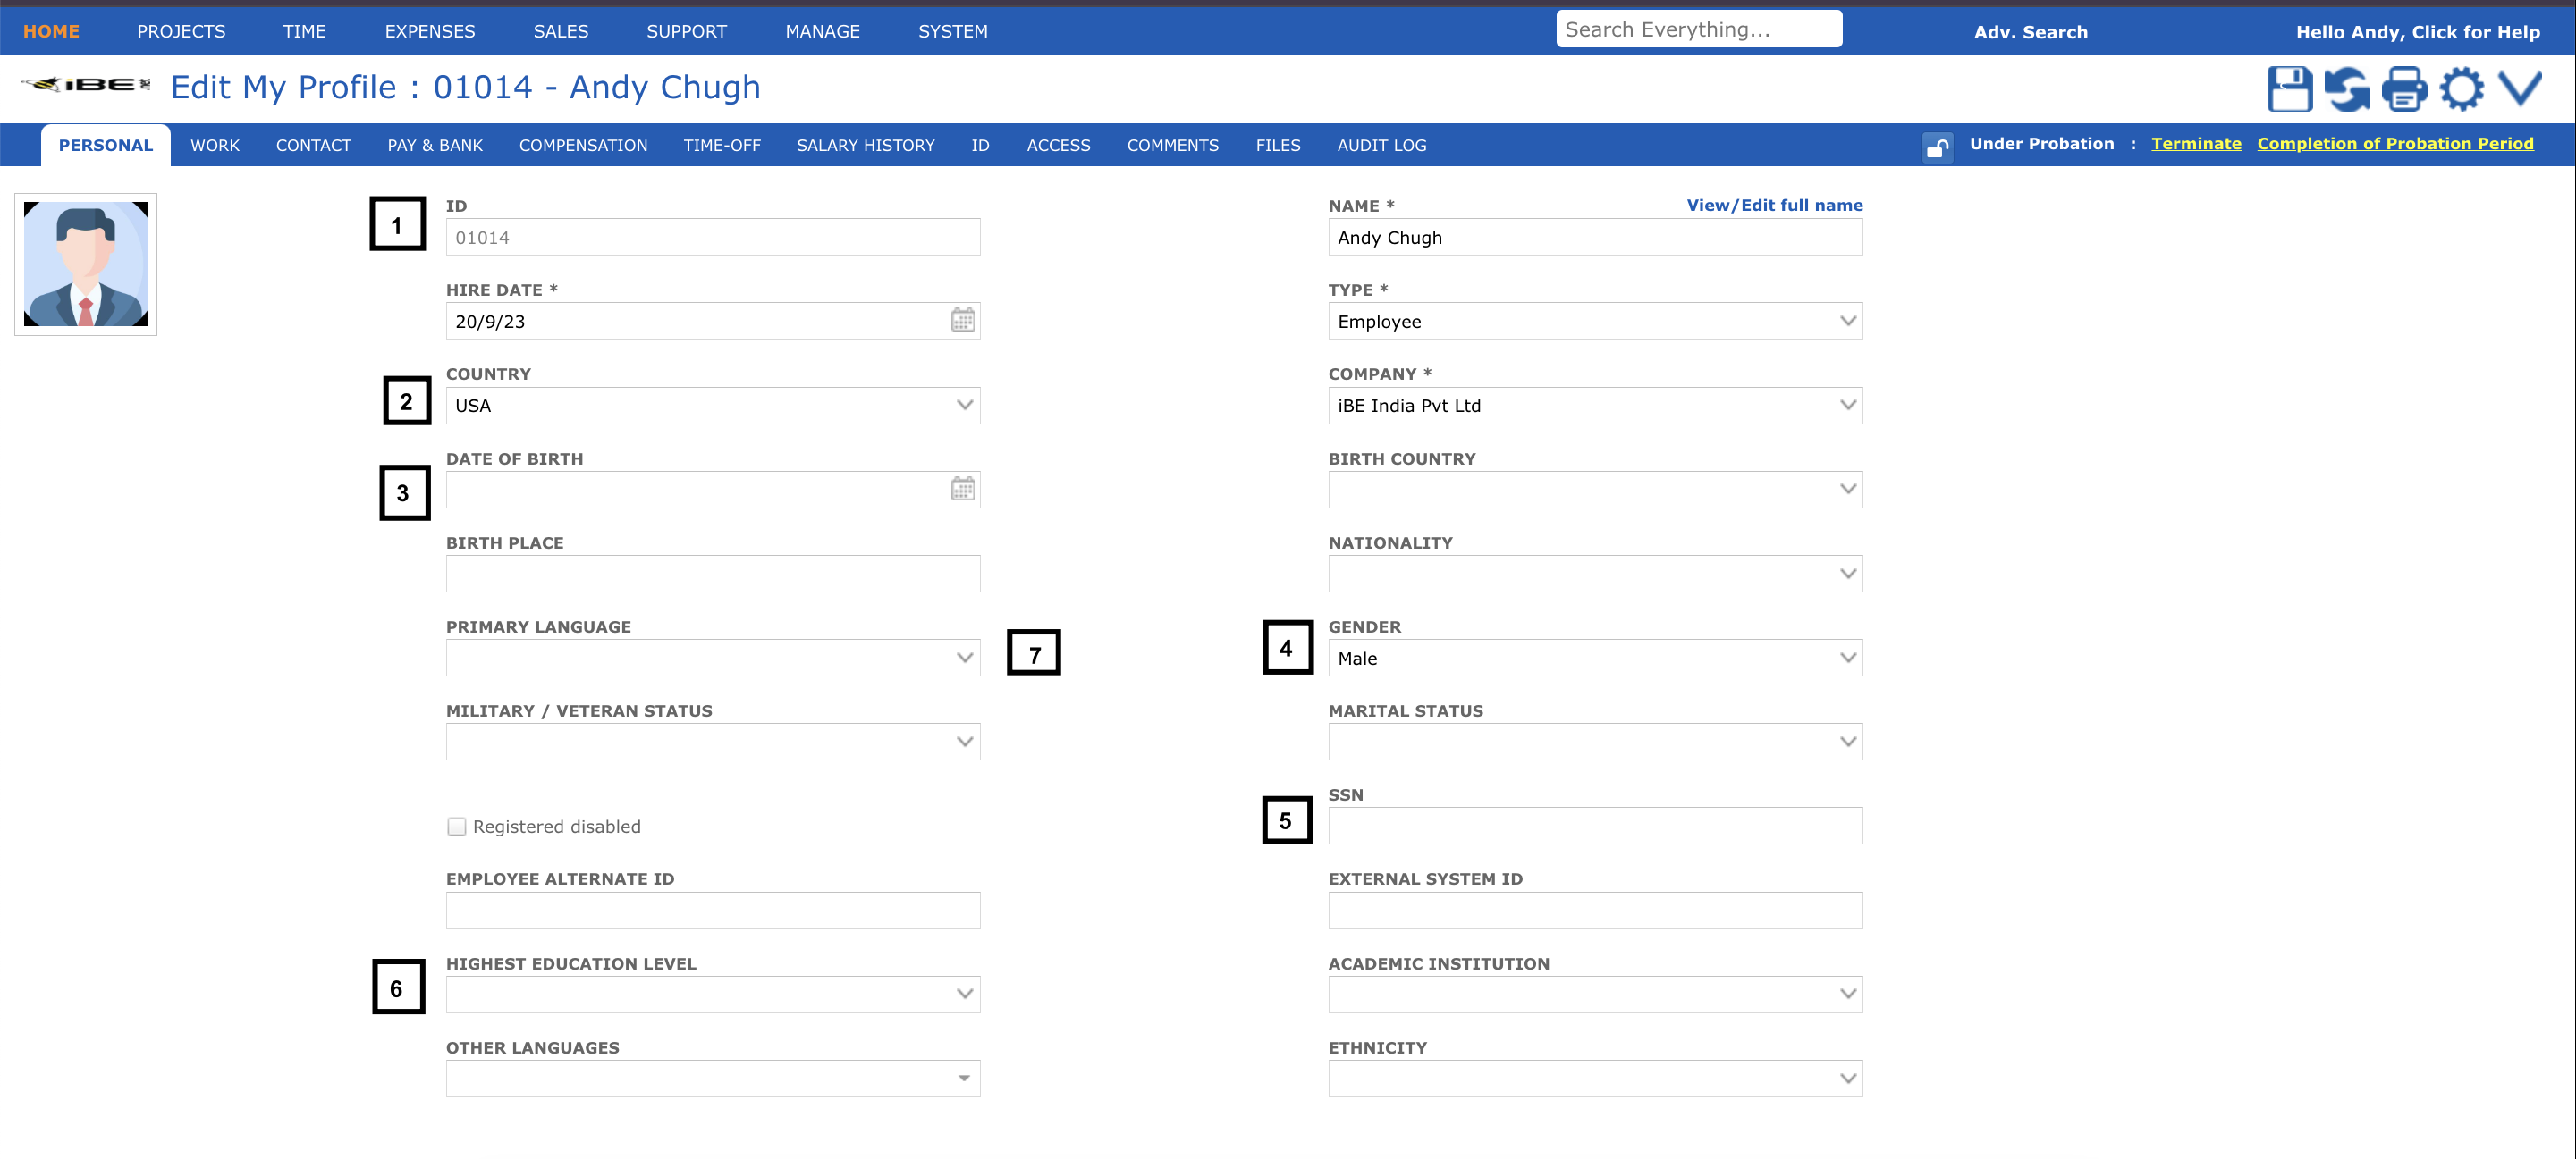The image size is (2576, 1159).
Task: Open the Other Languages dropdown
Action: click(x=713, y=1078)
